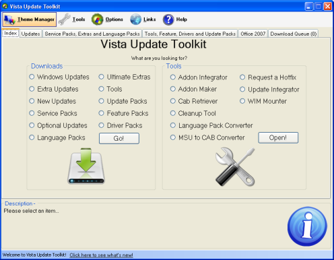Click the large blue info icon

pos(307,226)
